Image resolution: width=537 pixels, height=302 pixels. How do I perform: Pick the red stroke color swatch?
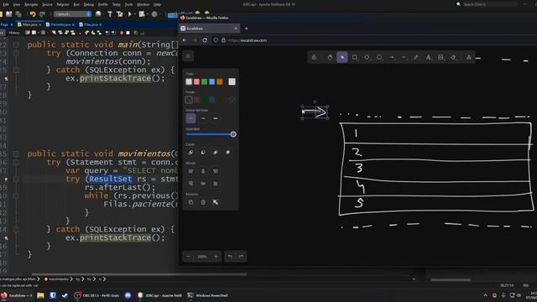(196, 81)
